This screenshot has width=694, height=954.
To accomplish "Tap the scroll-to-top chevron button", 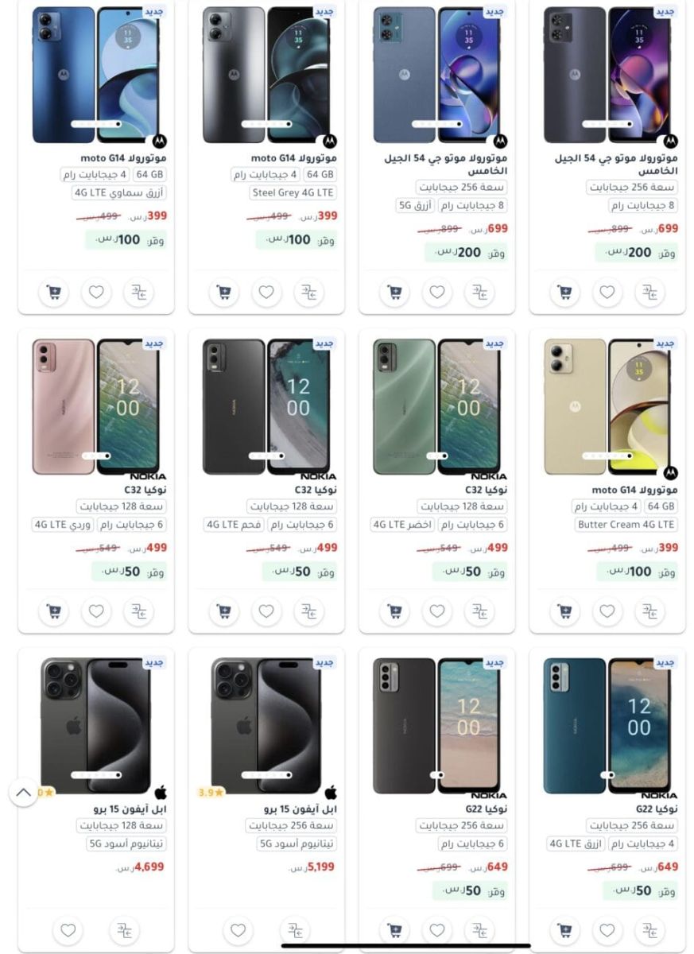I will (x=23, y=792).
